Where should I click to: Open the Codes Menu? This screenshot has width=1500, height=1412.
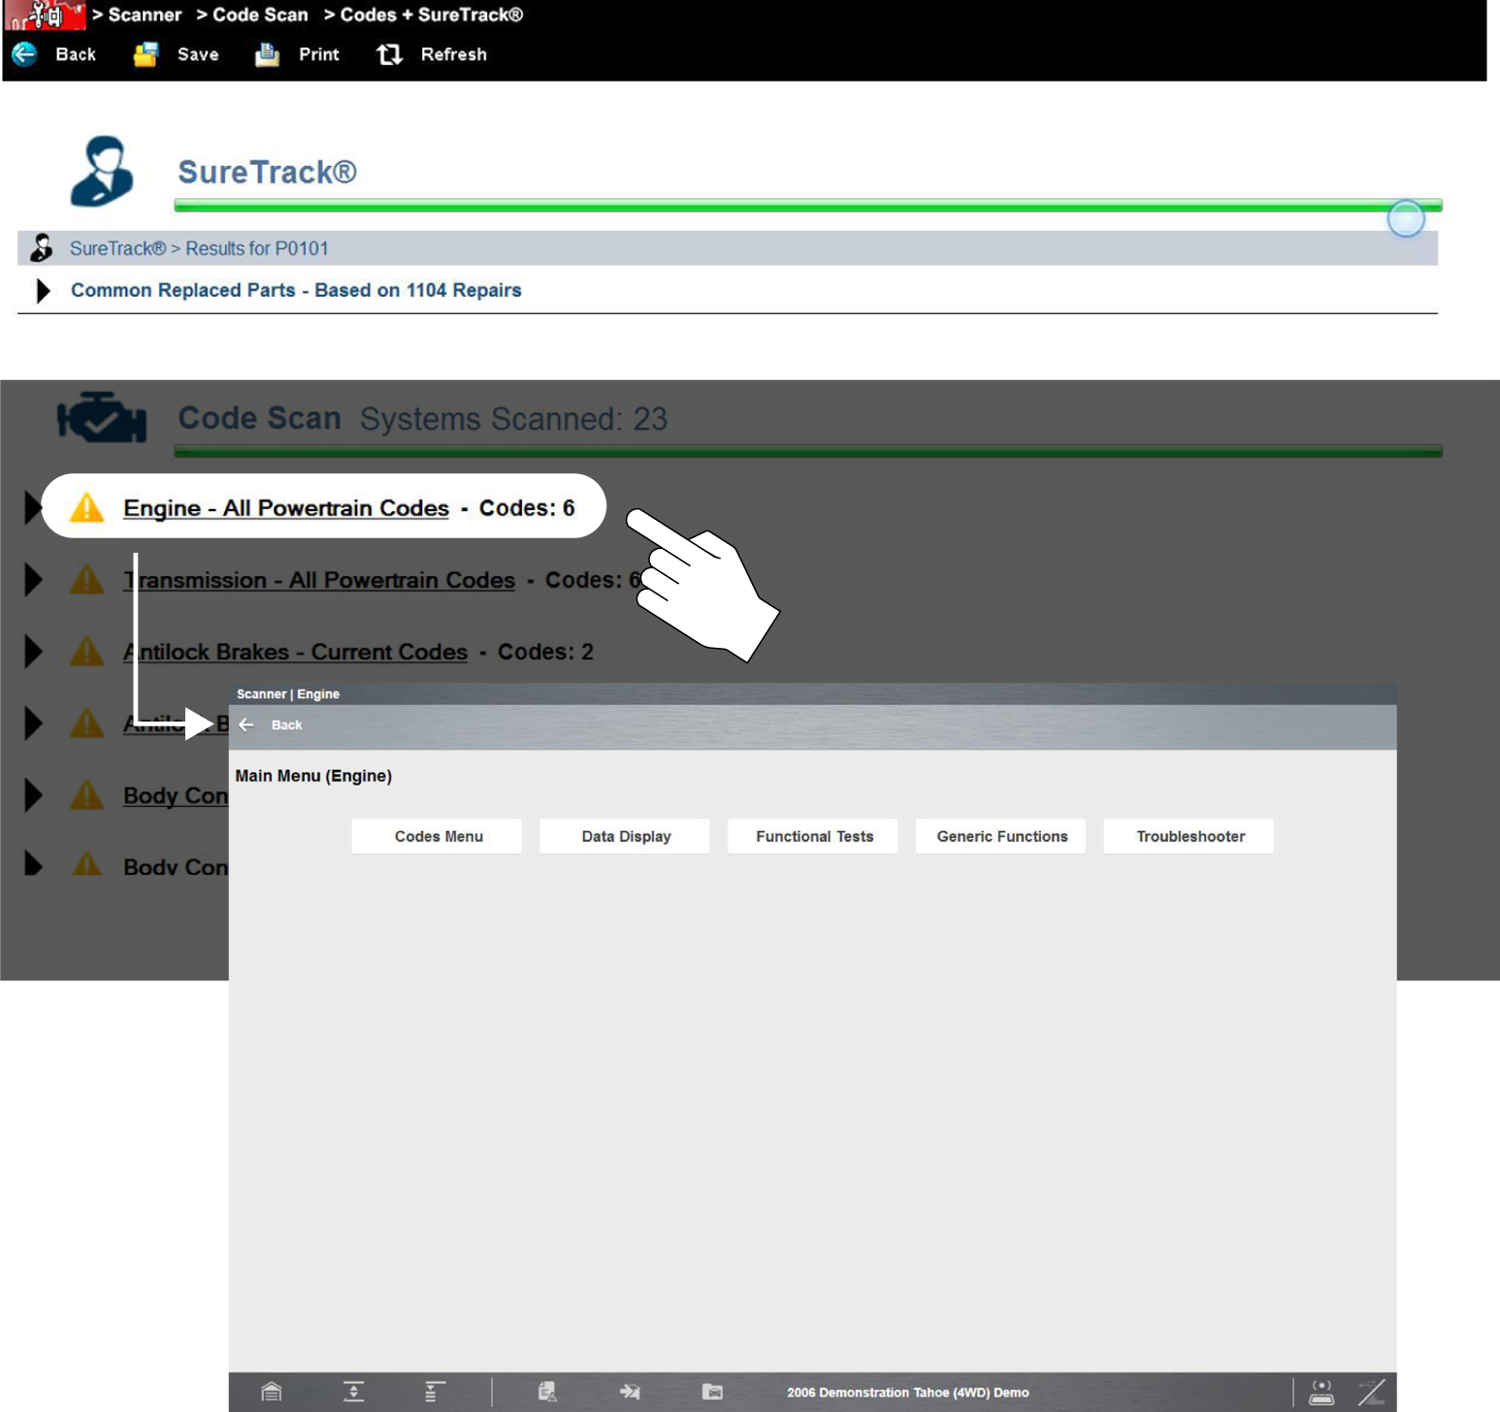pos(437,836)
